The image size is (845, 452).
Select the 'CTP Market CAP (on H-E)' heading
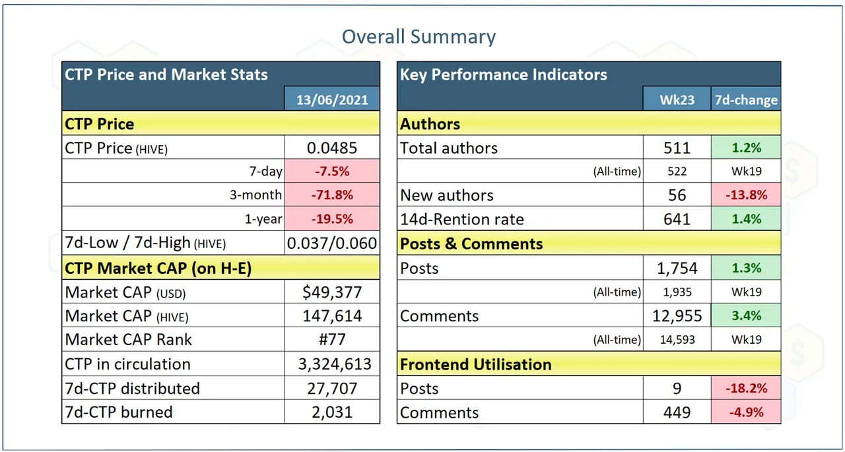tap(158, 268)
